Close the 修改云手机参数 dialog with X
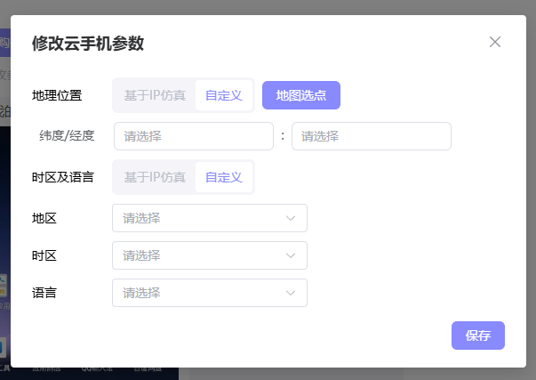 click(x=495, y=42)
